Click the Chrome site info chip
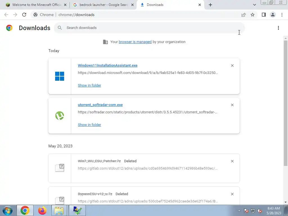 pos(44,15)
